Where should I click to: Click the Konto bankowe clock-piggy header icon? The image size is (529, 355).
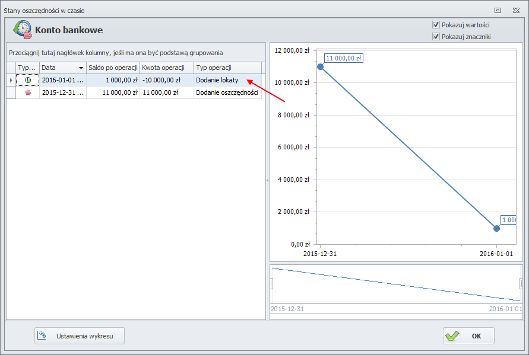[23, 30]
